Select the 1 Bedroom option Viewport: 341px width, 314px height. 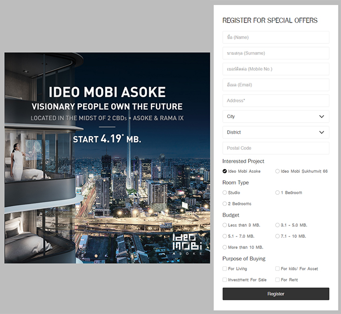[x=278, y=193]
